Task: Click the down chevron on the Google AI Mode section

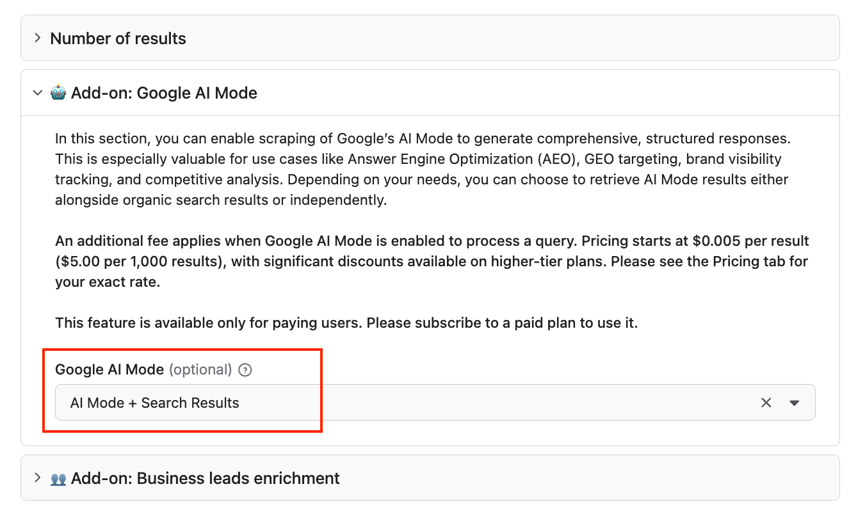Action: click(x=37, y=93)
